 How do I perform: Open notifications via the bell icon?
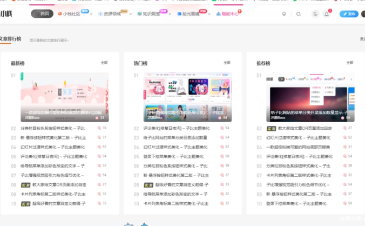pos(327,14)
